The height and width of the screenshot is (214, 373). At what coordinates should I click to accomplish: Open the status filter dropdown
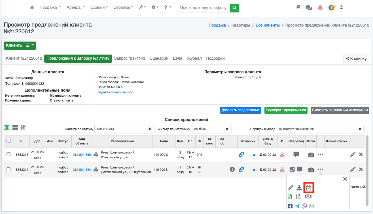(124, 129)
